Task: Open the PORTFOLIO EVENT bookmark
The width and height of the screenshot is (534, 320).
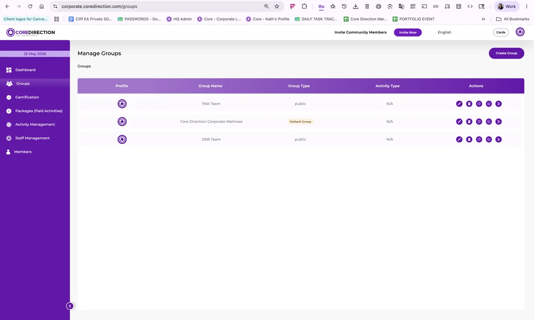Action: (413, 19)
